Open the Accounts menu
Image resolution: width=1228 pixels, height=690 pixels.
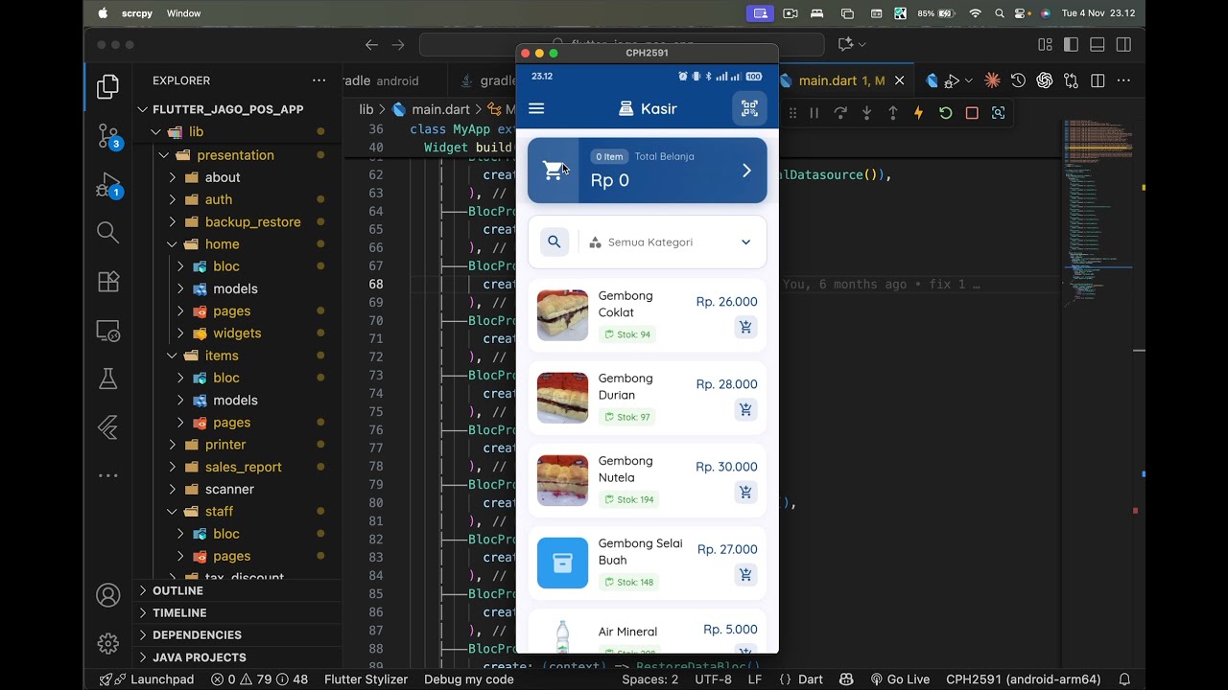(108, 595)
